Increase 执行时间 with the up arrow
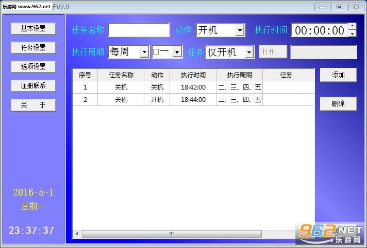The width and height of the screenshot is (367, 248). [x=352, y=26]
